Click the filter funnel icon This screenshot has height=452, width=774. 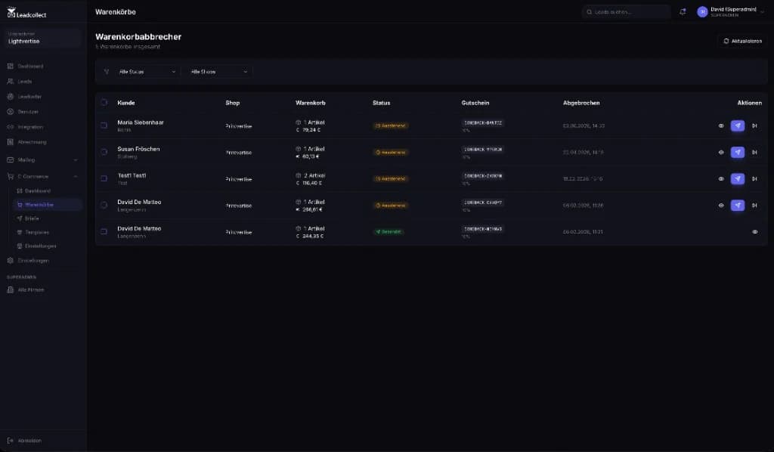coord(106,72)
